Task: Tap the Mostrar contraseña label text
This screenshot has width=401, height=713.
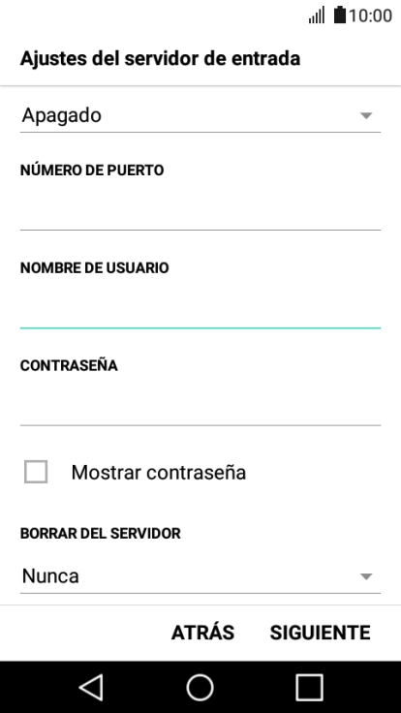Action: (159, 473)
